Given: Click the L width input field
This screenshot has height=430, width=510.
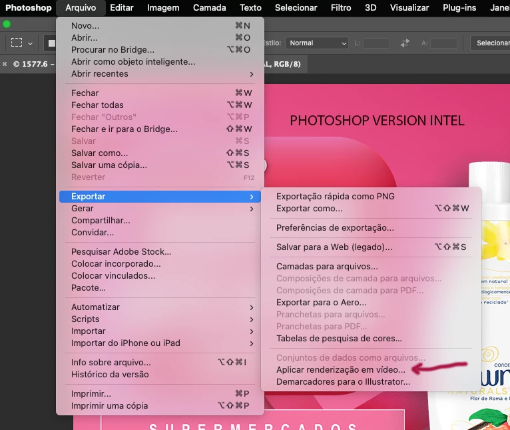Looking at the screenshot, I should [x=376, y=43].
